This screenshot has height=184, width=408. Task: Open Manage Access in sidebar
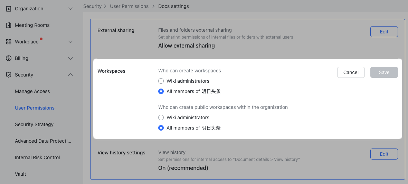tap(32, 91)
